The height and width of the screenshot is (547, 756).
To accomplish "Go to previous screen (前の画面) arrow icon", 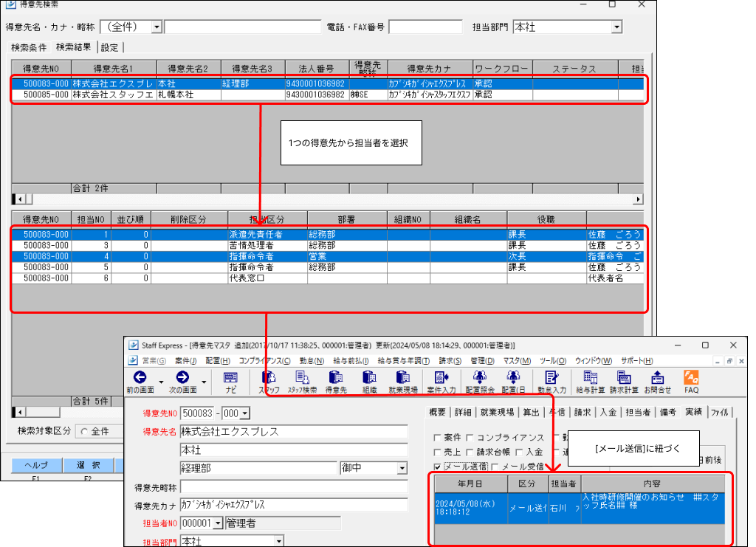I will [x=140, y=377].
